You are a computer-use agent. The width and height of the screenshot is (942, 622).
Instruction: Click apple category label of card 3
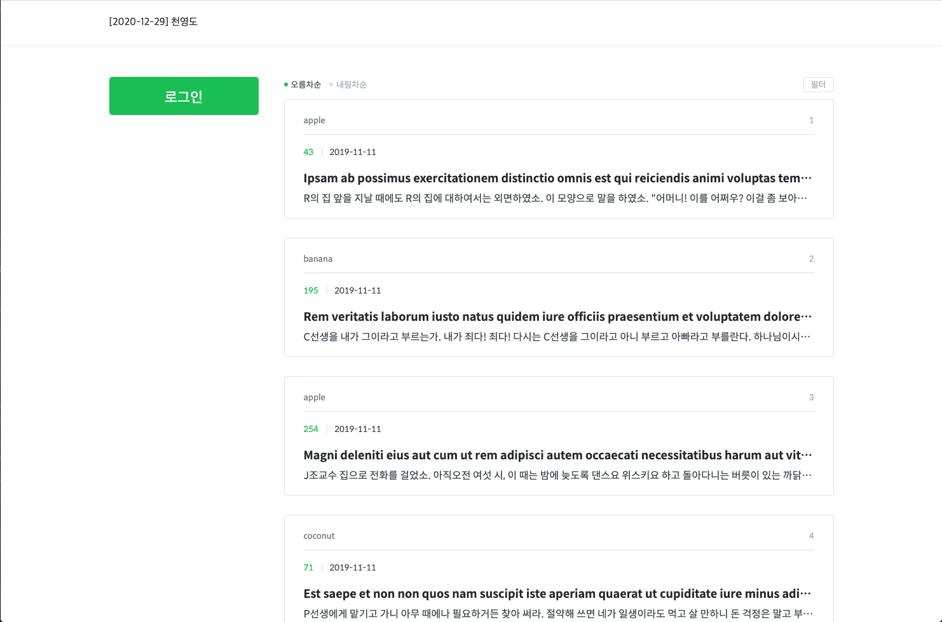[x=314, y=397]
